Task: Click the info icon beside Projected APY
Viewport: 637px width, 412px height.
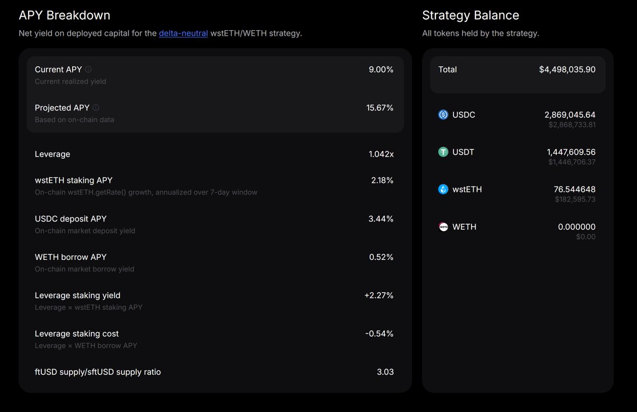Action: 96,108
